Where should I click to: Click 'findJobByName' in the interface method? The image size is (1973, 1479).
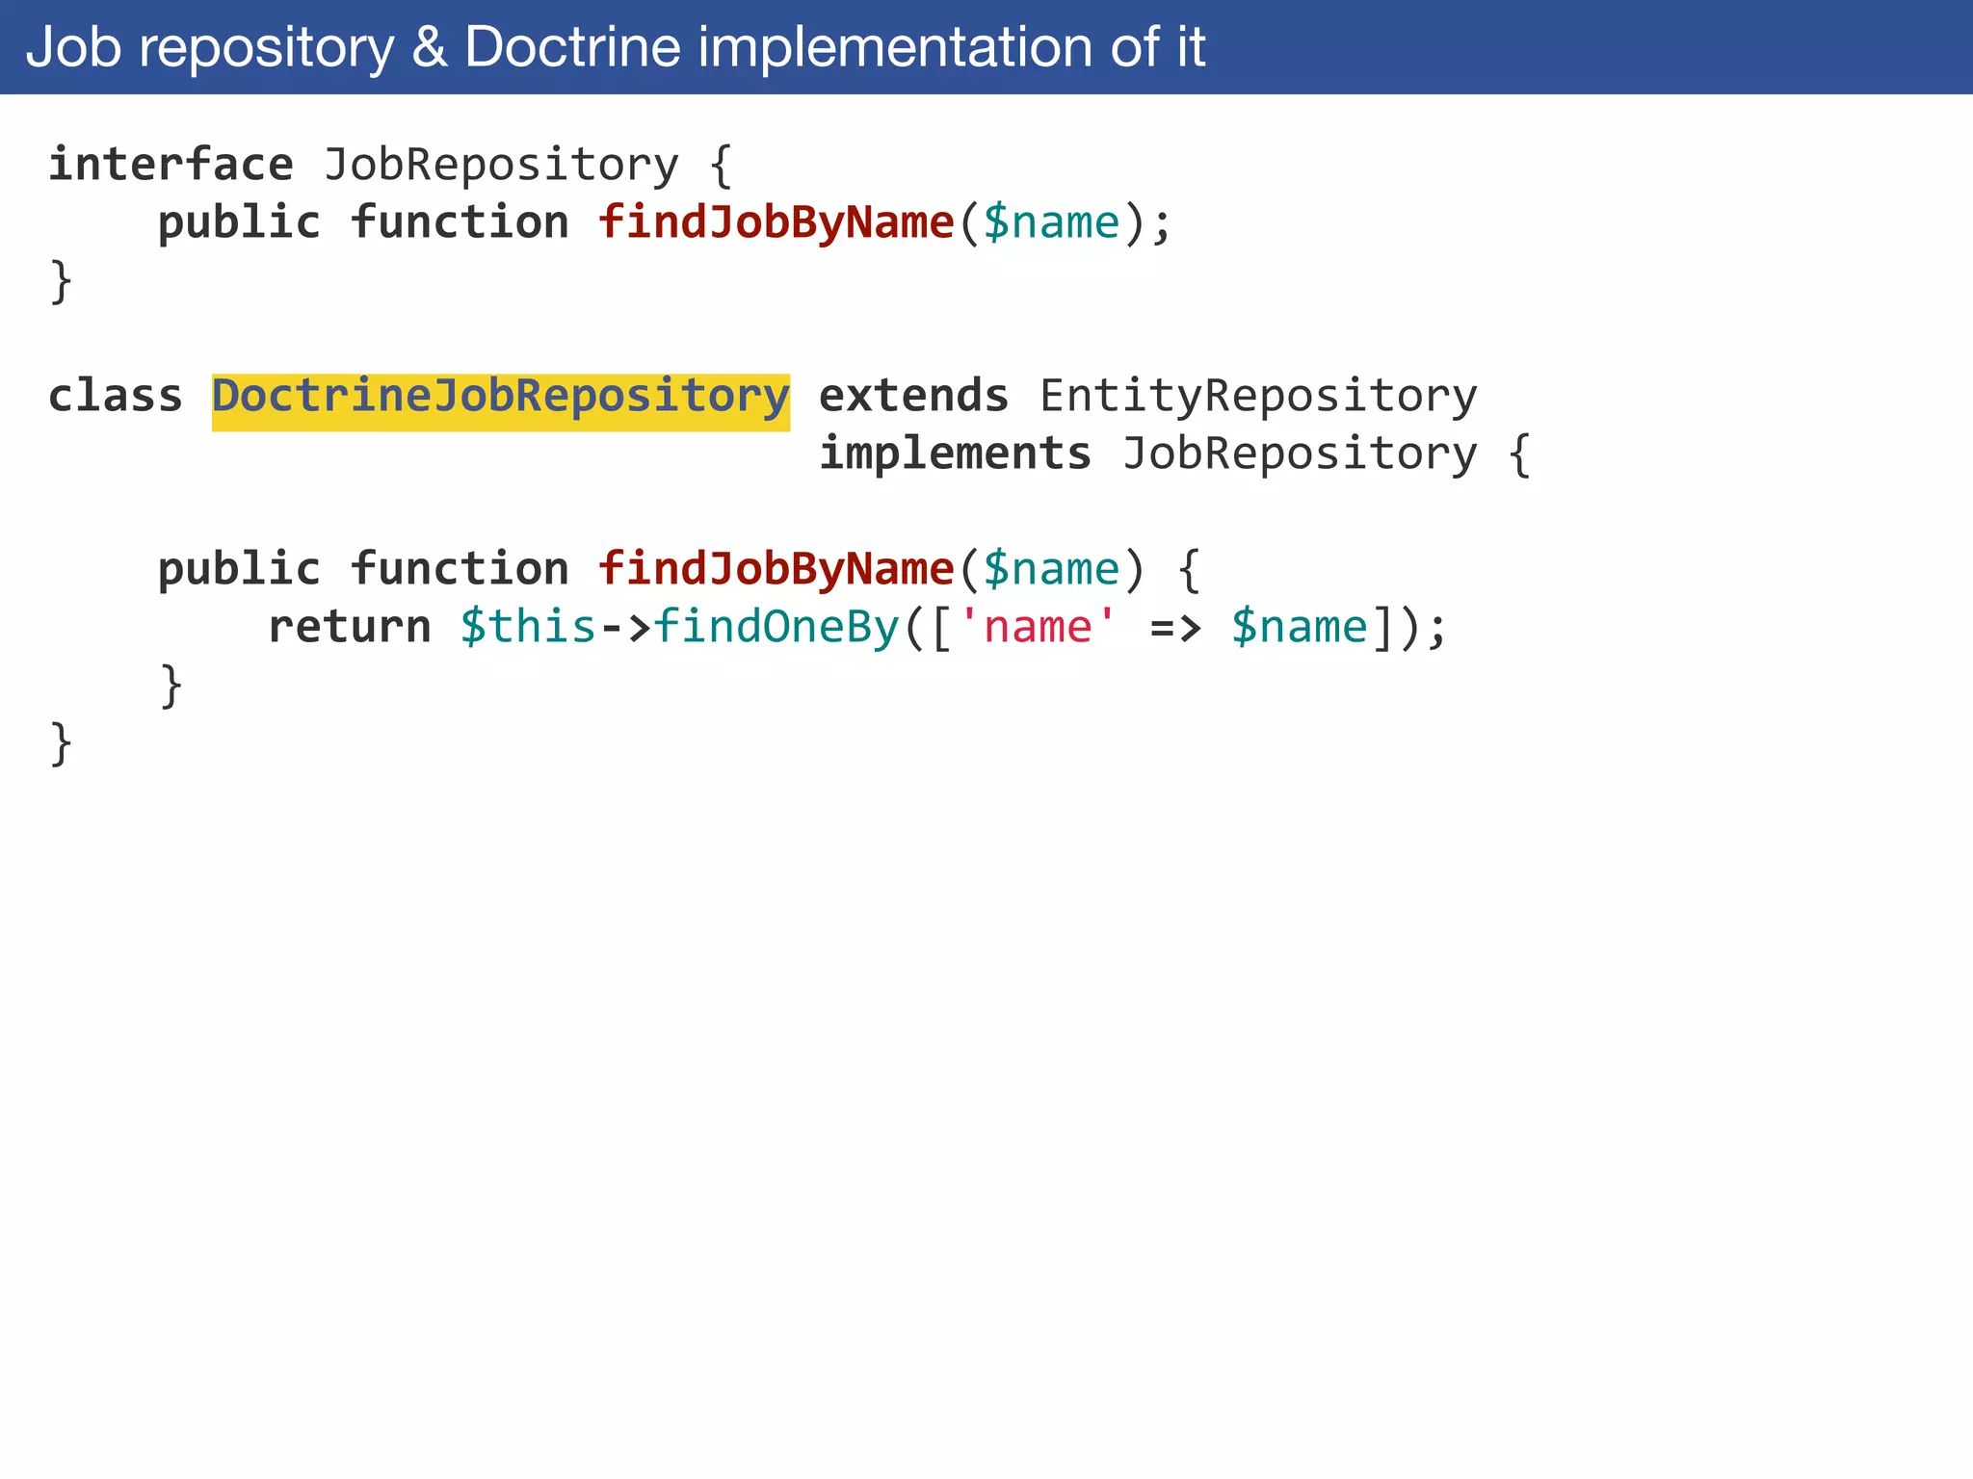(x=776, y=222)
